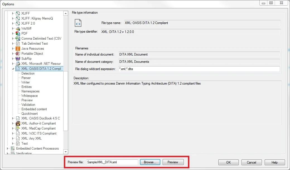
Task: Click the File type name field
Action: (x=202, y=23)
